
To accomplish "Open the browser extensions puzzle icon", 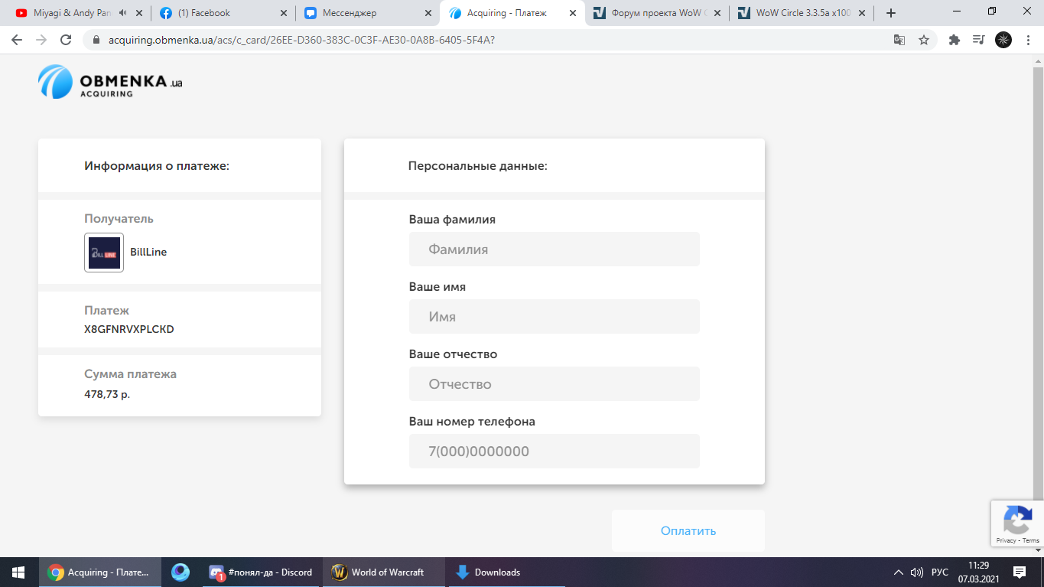I will [x=954, y=40].
